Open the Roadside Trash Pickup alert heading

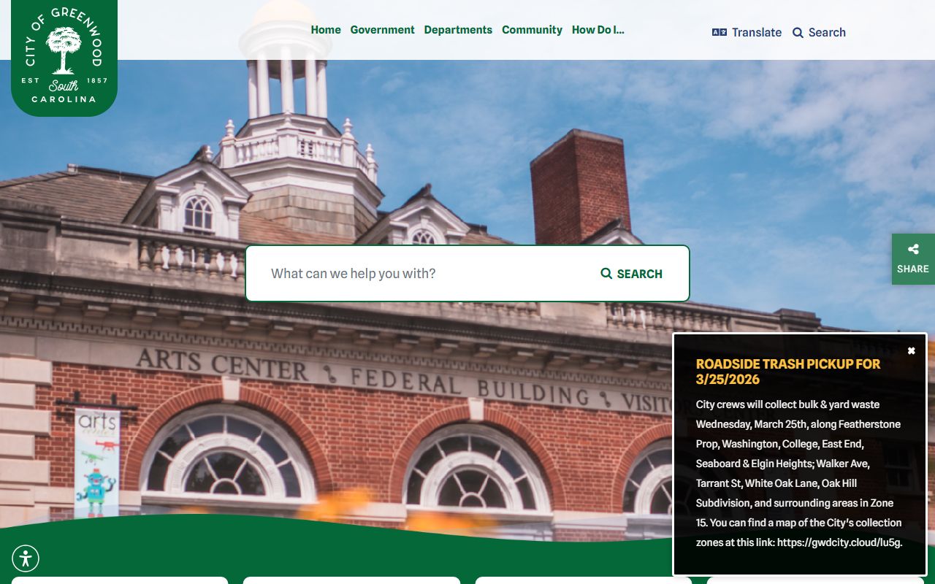tap(788, 372)
